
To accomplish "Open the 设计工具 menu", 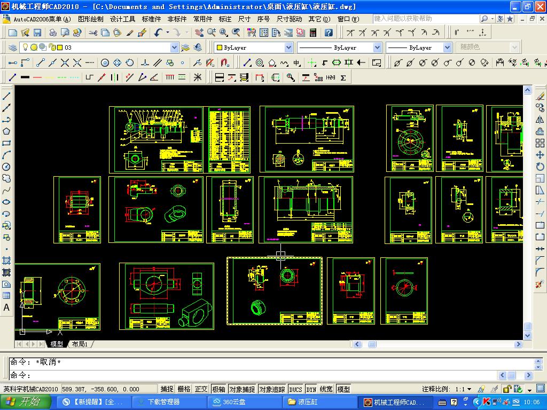I will coord(123,19).
